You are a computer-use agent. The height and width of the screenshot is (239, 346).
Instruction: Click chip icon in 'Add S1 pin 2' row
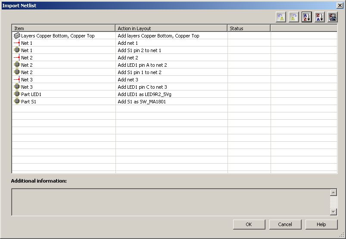17,50
